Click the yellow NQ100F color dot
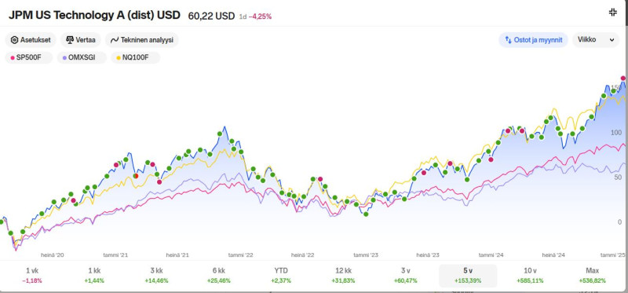 tap(119, 58)
